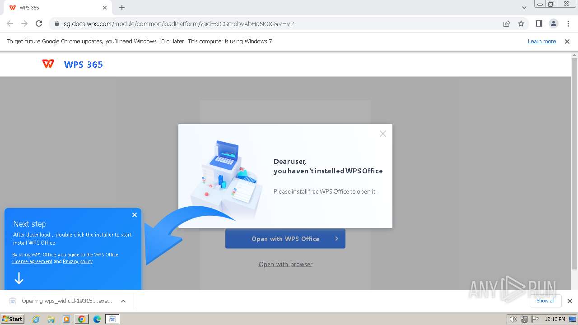Expand download item options chevron

123,301
